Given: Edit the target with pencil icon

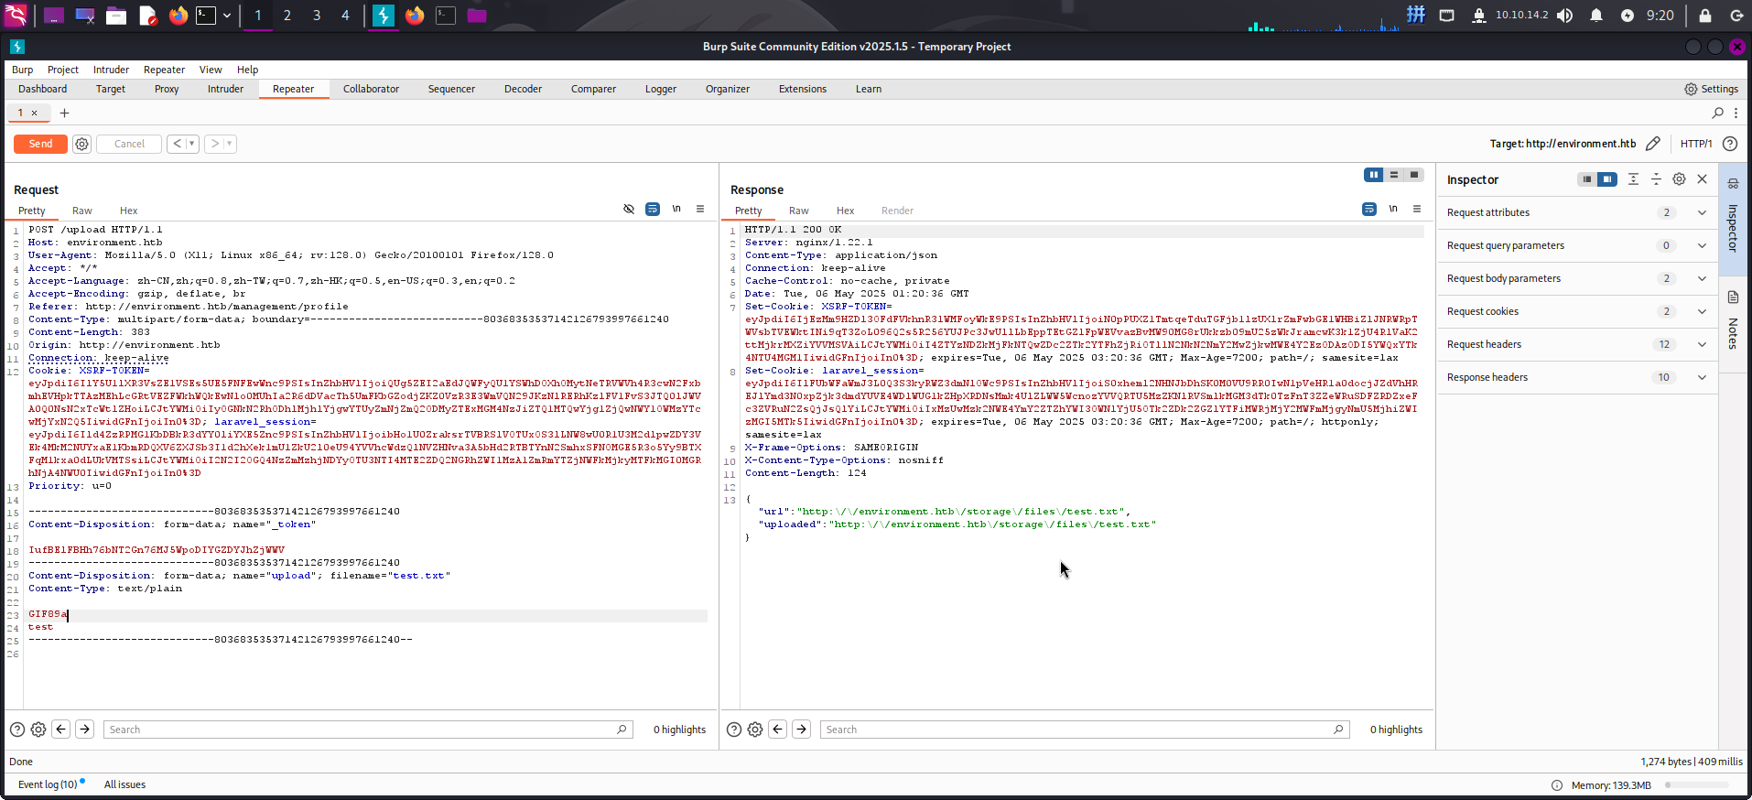Looking at the screenshot, I should click(x=1652, y=144).
